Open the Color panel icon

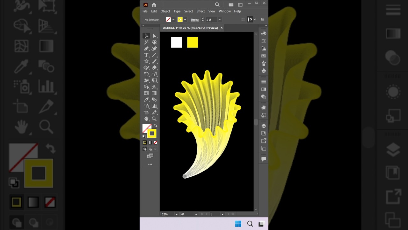[264, 34]
